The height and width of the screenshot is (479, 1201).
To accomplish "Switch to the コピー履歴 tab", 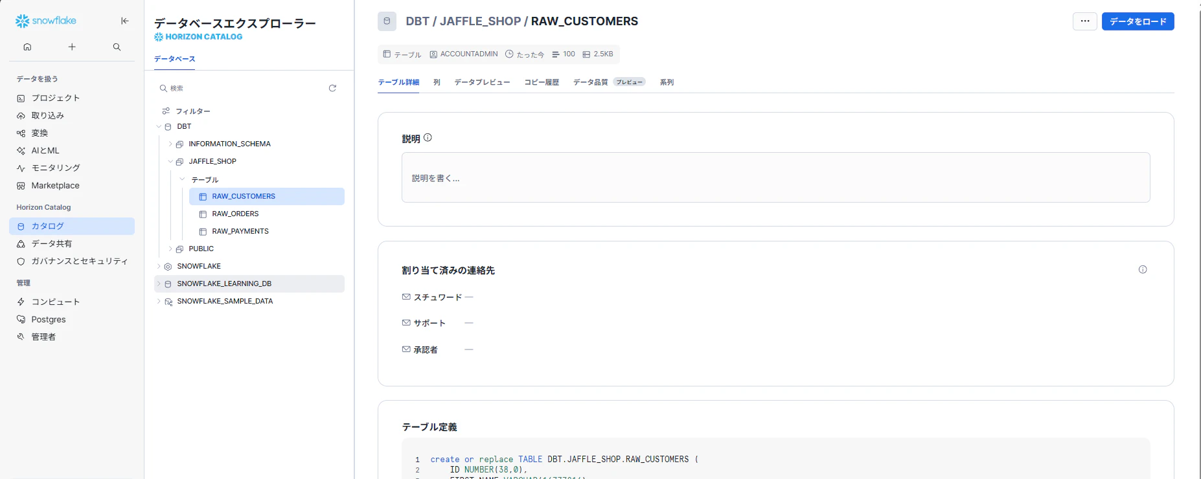I will [x=542, y=82].
